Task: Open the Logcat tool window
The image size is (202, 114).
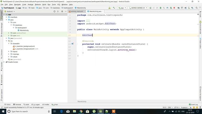Action: click(36, 104)
